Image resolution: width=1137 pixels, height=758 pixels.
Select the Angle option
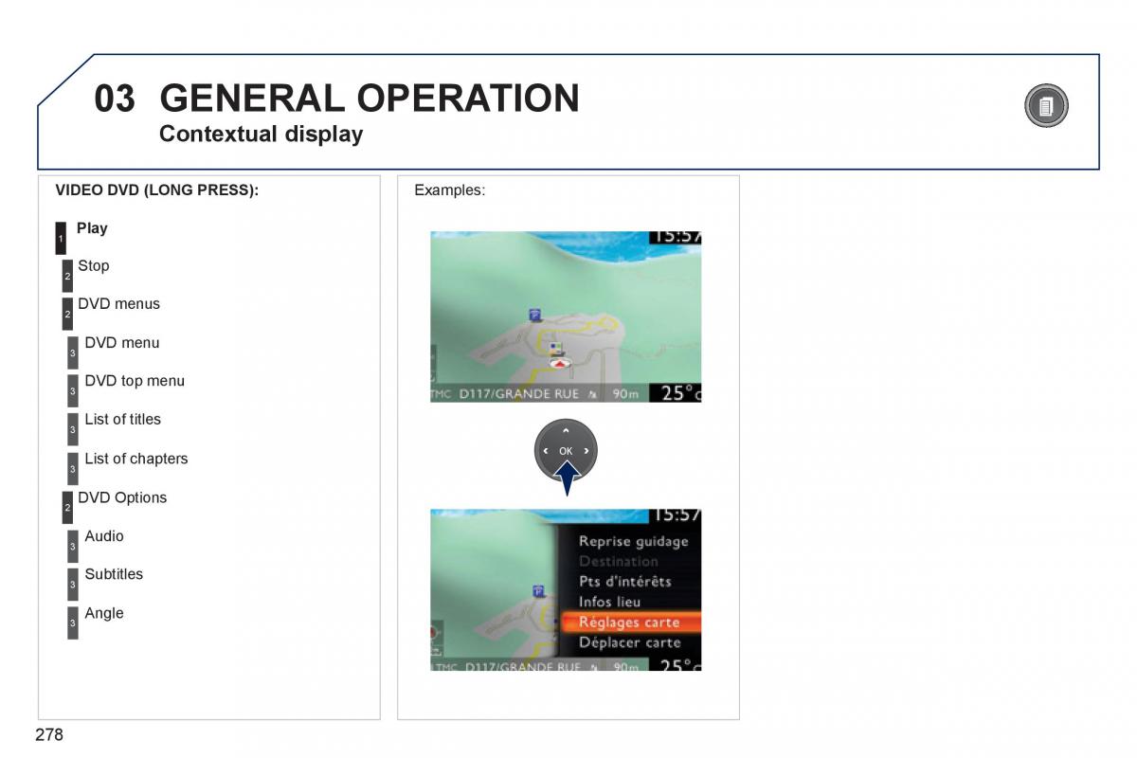[104, 613]
